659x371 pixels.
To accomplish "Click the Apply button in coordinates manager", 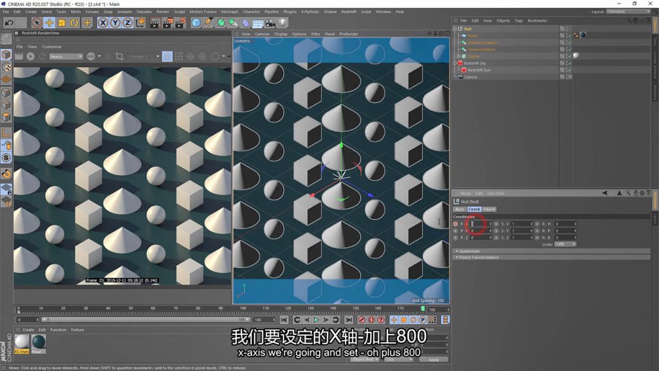I will pos(433,359).
